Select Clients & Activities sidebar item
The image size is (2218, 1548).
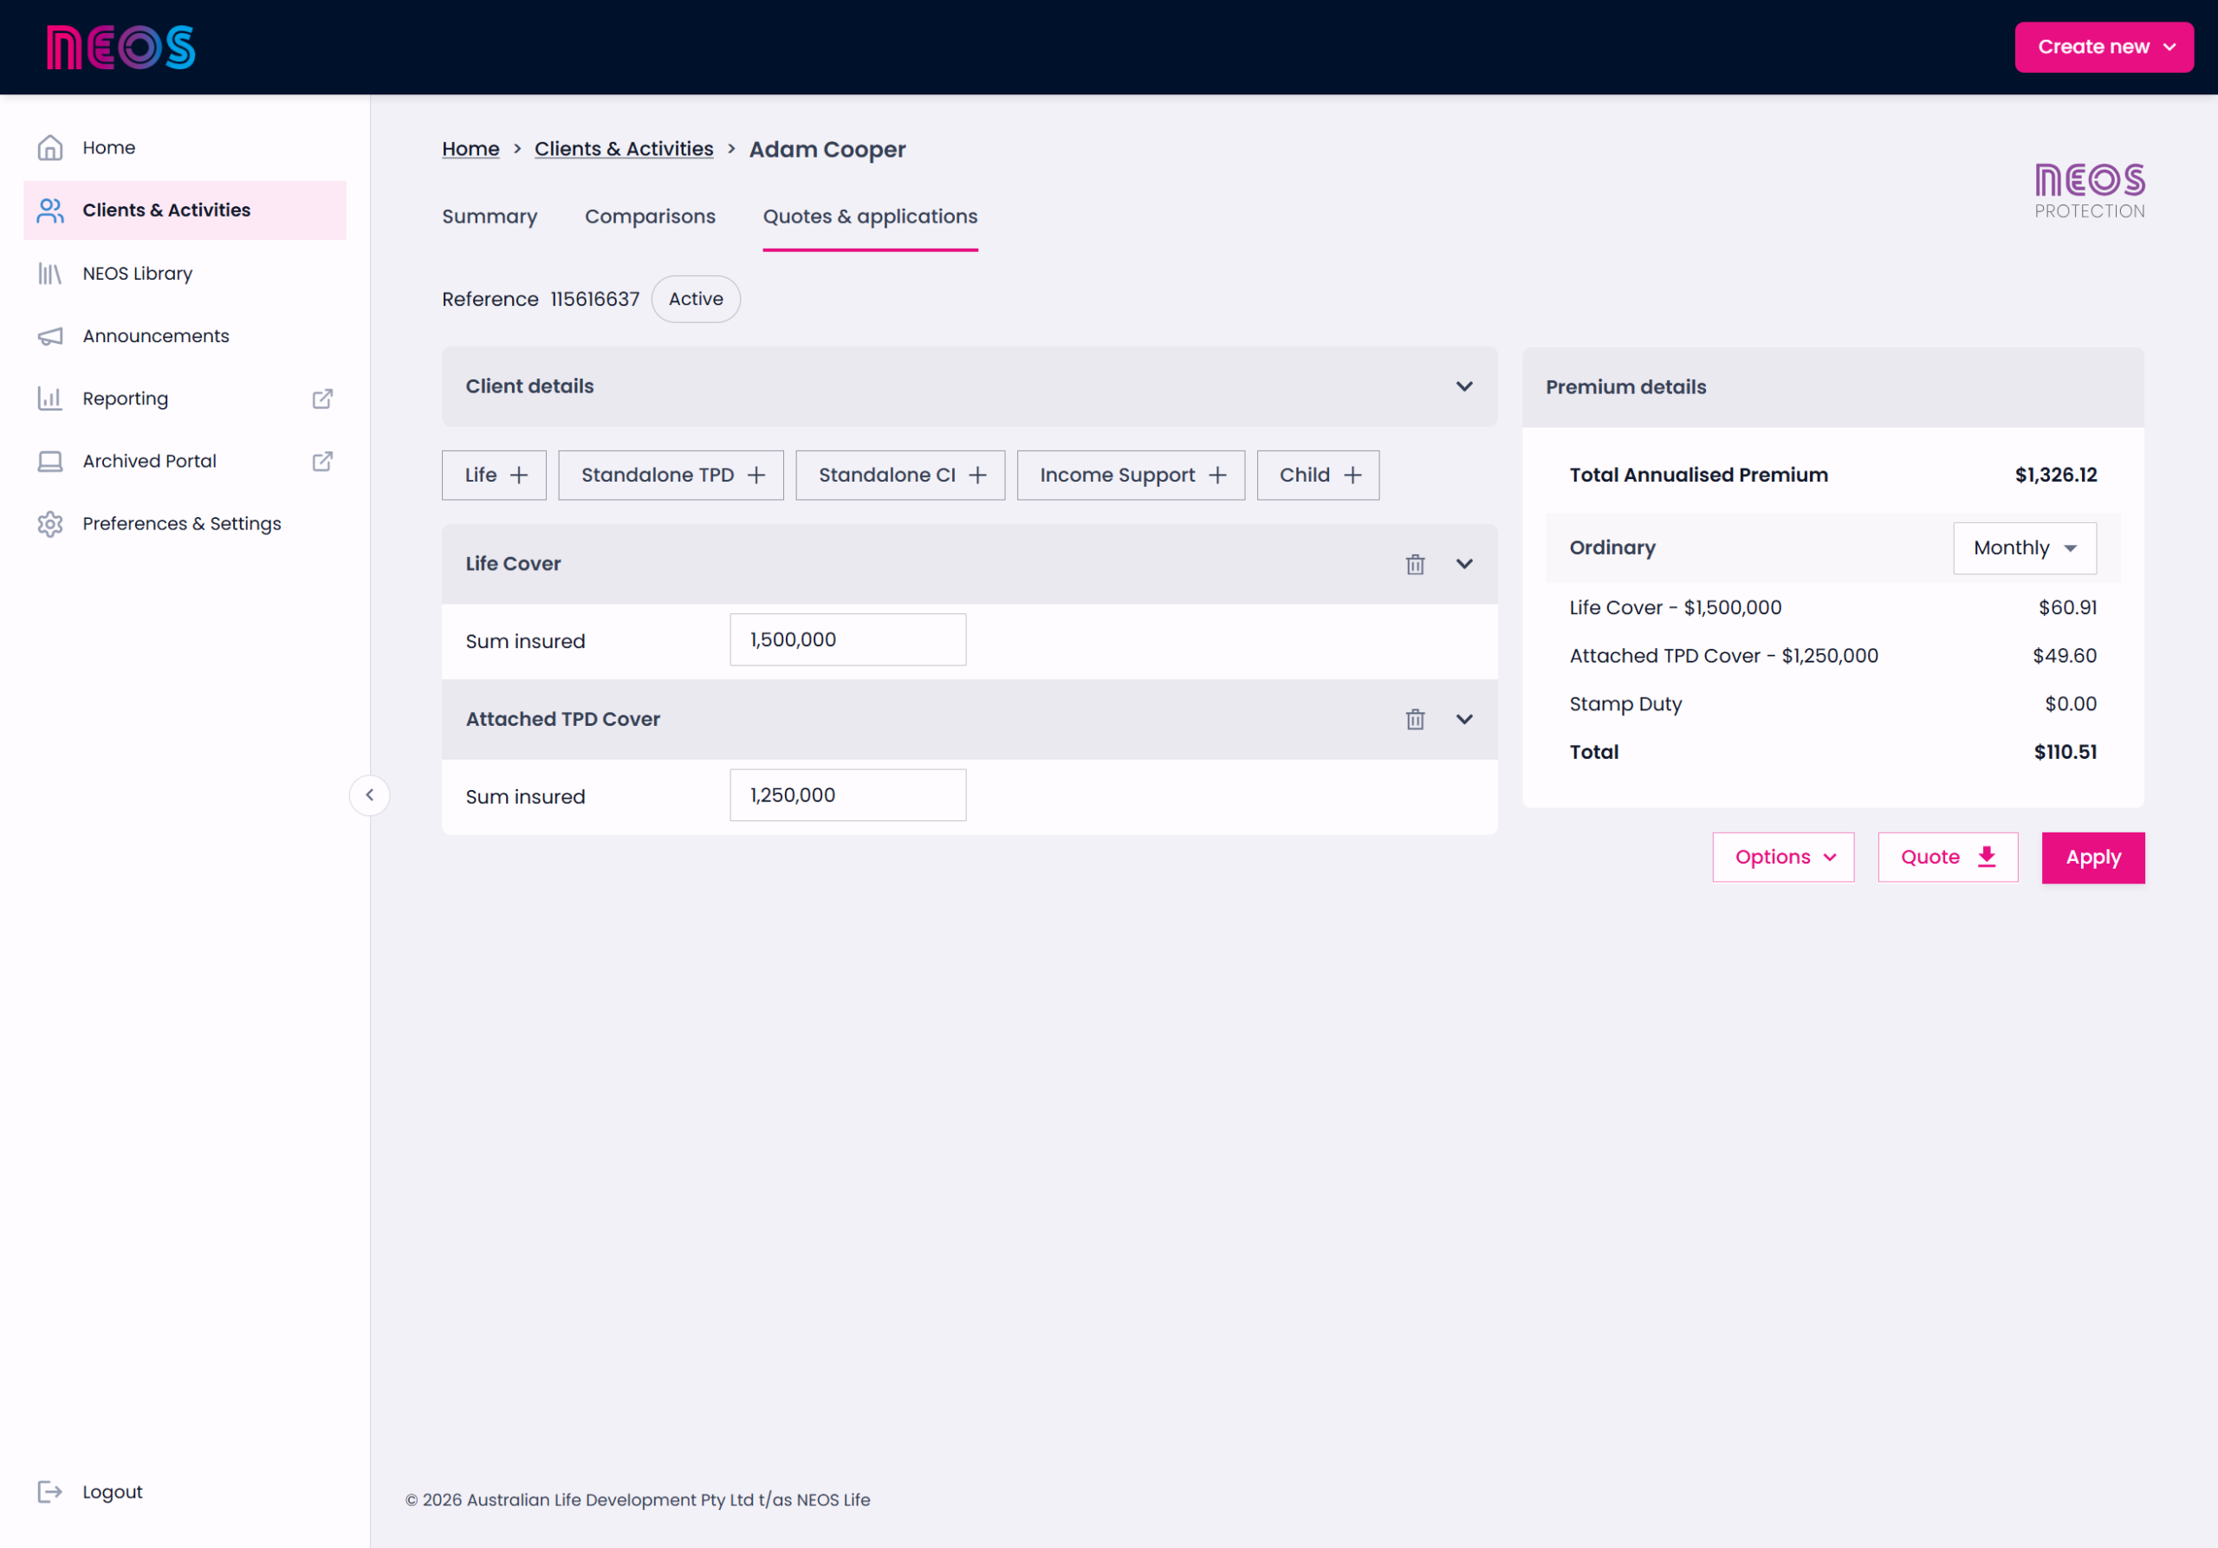(185, 211)
